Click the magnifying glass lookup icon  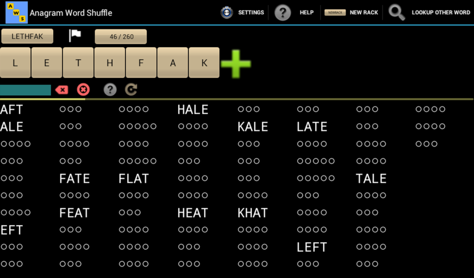(x=396, y=13)
